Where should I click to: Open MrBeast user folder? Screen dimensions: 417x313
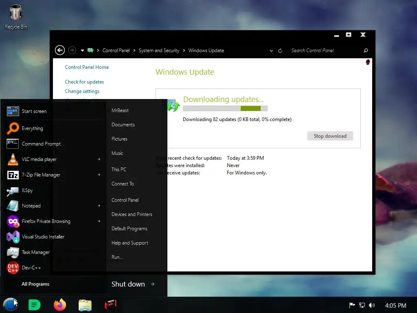click(120, 110)
